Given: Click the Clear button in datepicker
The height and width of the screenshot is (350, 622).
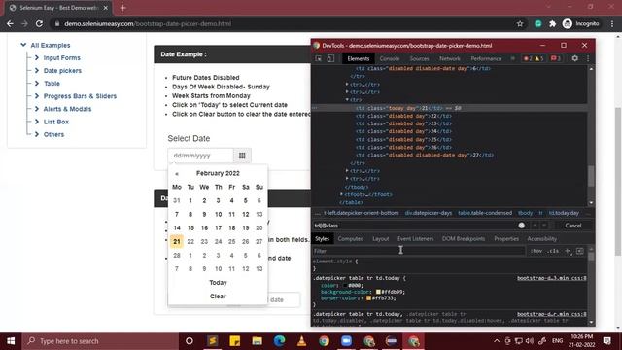Looking at the screenshot, I should tap(218, 296).
